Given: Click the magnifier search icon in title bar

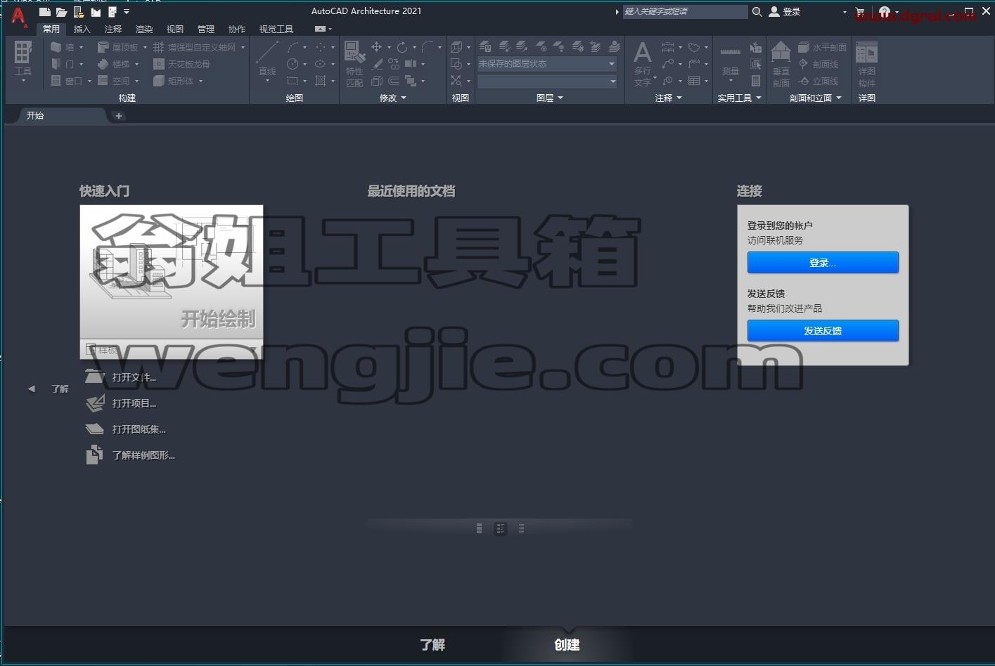Looking at the screenshot, I should pyautogui.click(x=757, y=12).
